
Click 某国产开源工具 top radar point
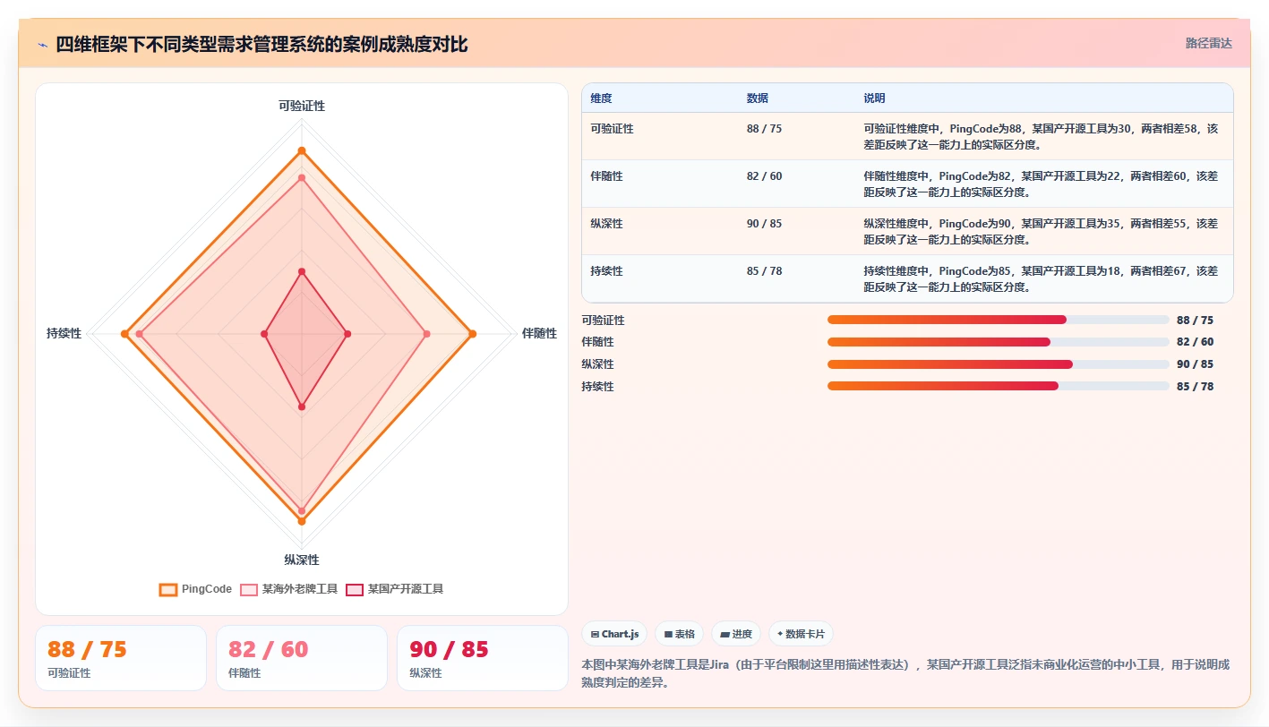[x=302, y=271]
